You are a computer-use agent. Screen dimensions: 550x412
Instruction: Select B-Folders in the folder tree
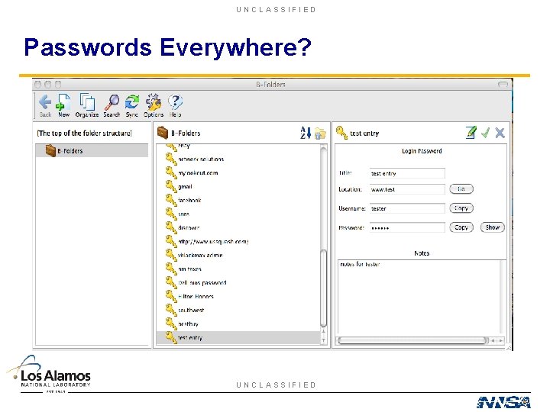click(x=92, y=150)
